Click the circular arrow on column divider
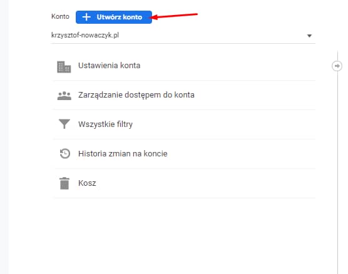 [x=337, y=66]
